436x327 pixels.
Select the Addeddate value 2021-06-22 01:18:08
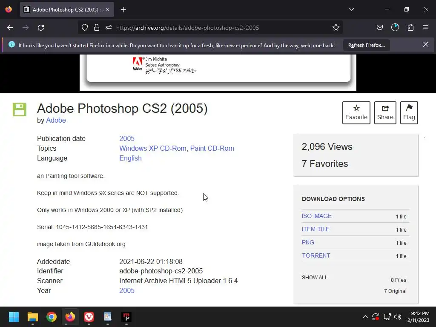151,262
